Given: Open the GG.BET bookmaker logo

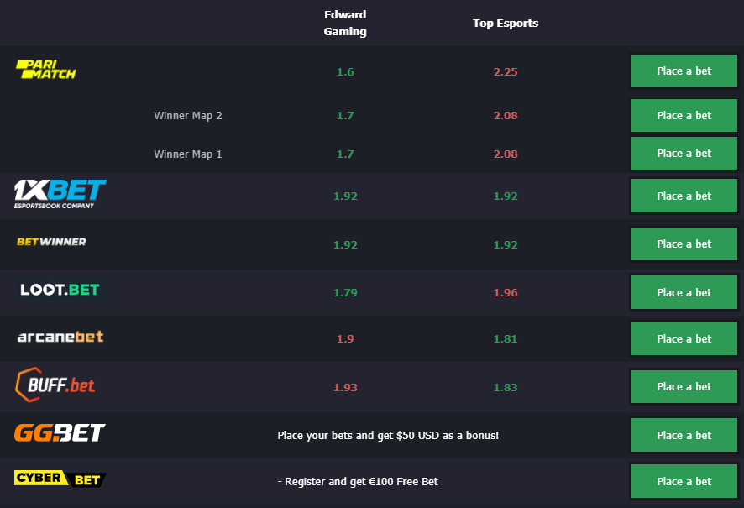Looking at the screenshot, I should (60, 432).
